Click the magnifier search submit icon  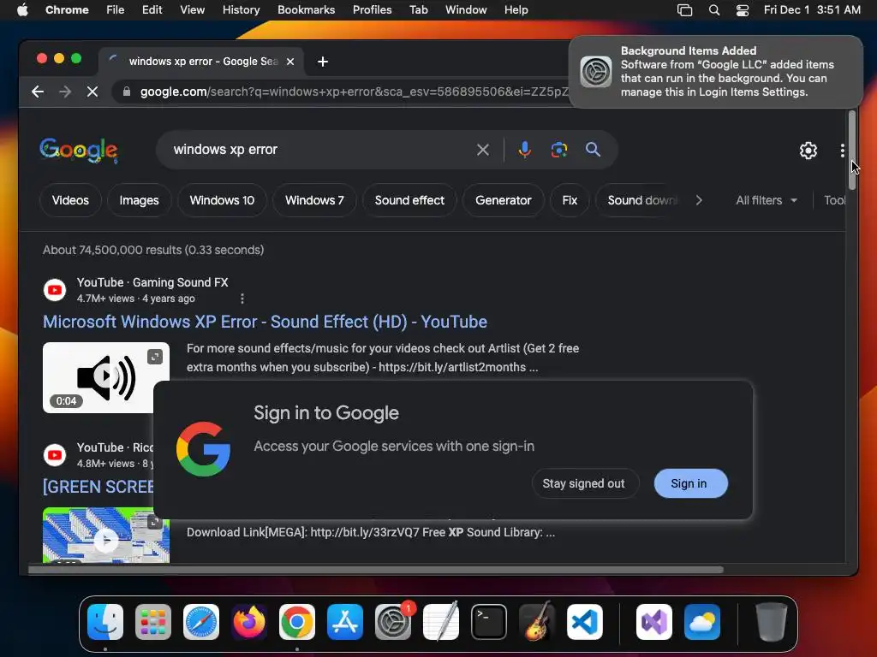click(x=593, y=149)
